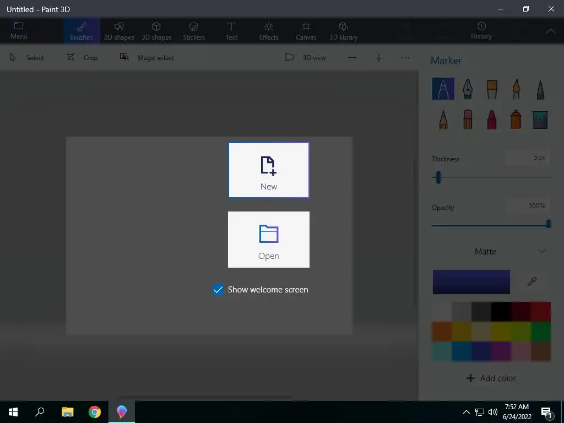Activate Magic select

pyautogui.click(x=147, y=57)
